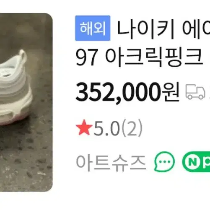
Task: Click the red star rating icon
Action: click(84, 127)
